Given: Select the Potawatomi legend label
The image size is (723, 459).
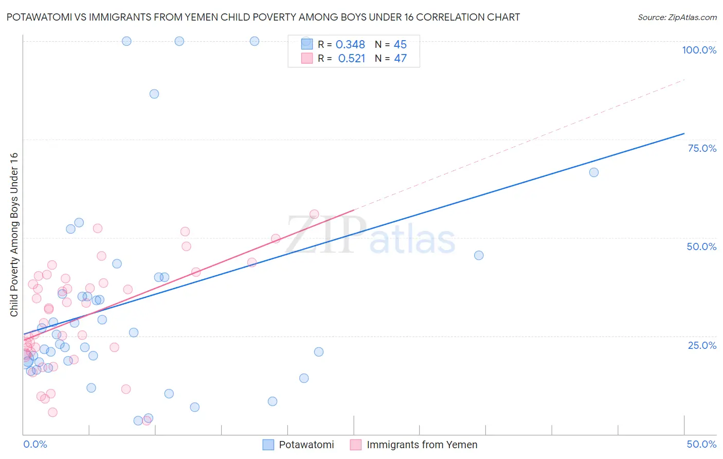Looking at the screenshot, I should pos(306,445).
